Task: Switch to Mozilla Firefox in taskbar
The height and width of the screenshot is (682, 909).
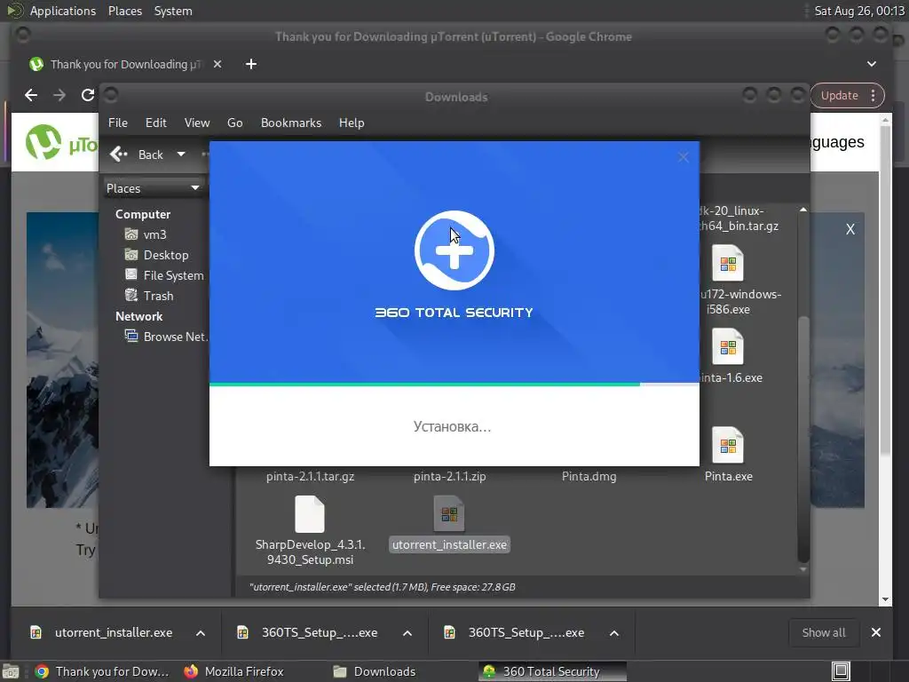Action: coord(233,671)
